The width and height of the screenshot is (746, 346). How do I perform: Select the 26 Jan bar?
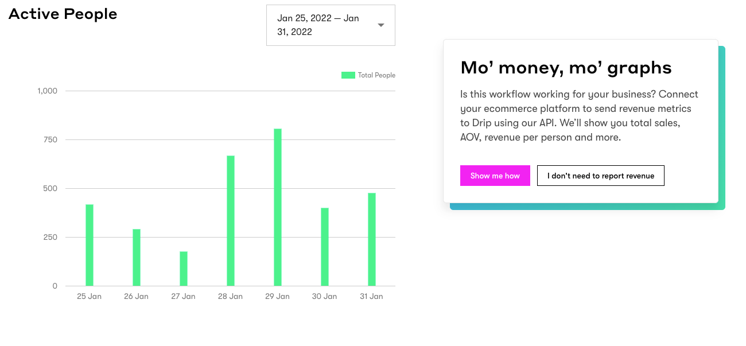click(x=137, y=258)
